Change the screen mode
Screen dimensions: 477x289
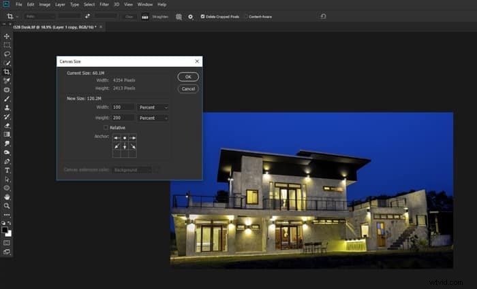[7, 252]
